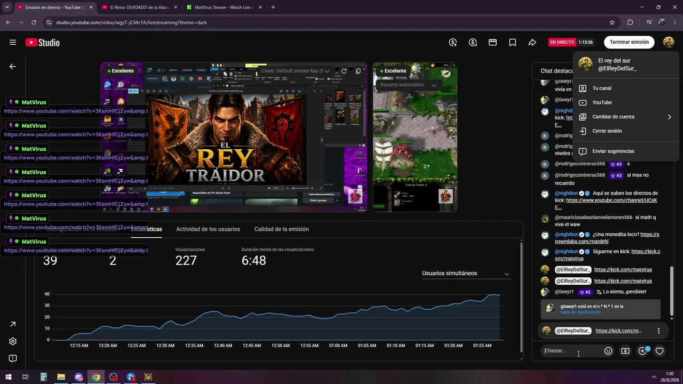Reload the page in Chrome
Image resolution: width=683 pixels, height=384 pixels.
click(34, 22)
